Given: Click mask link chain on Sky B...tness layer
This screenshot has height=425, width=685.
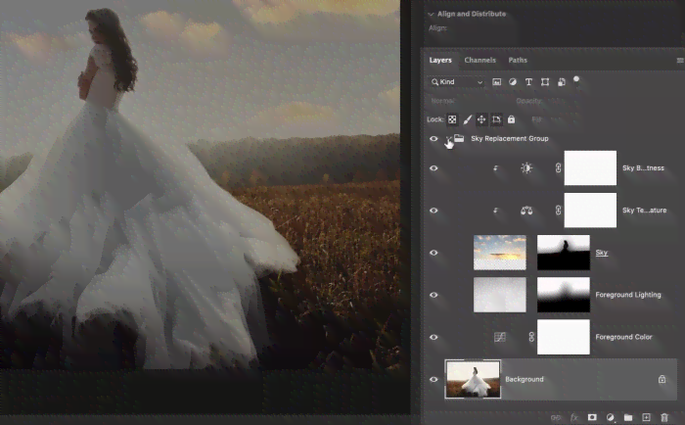Looking at the screenshot, I should 559,167.
